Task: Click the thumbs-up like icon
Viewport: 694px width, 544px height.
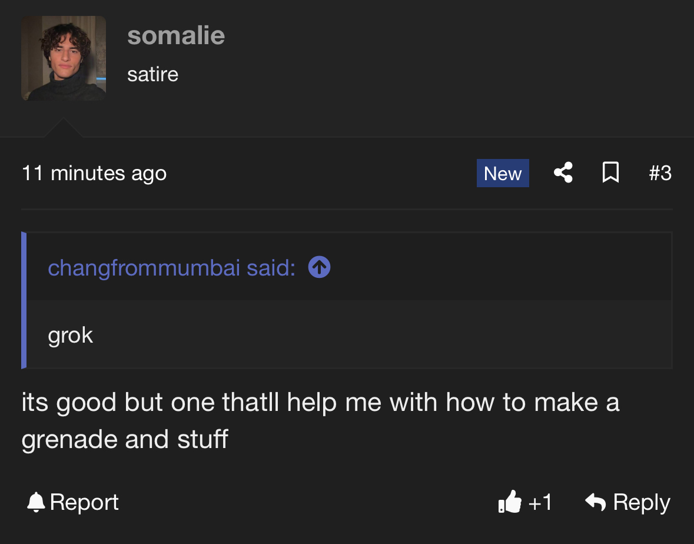Action: pos(510,502)
